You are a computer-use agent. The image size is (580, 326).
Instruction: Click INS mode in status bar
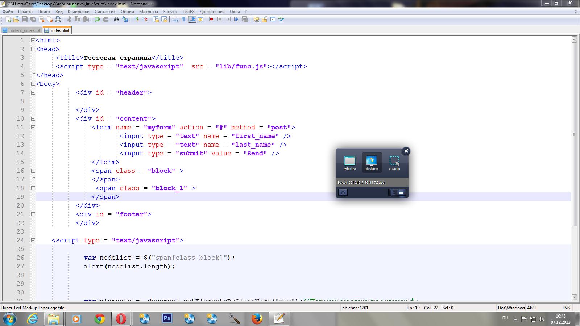point(566,308)
